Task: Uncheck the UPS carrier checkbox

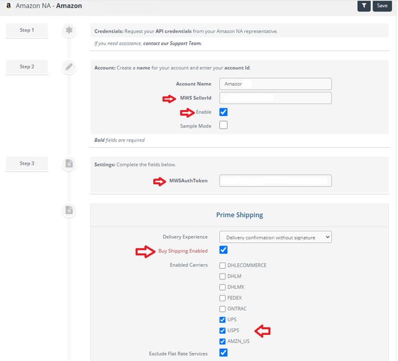Action: pyautogui.click(x=222, y=319)
